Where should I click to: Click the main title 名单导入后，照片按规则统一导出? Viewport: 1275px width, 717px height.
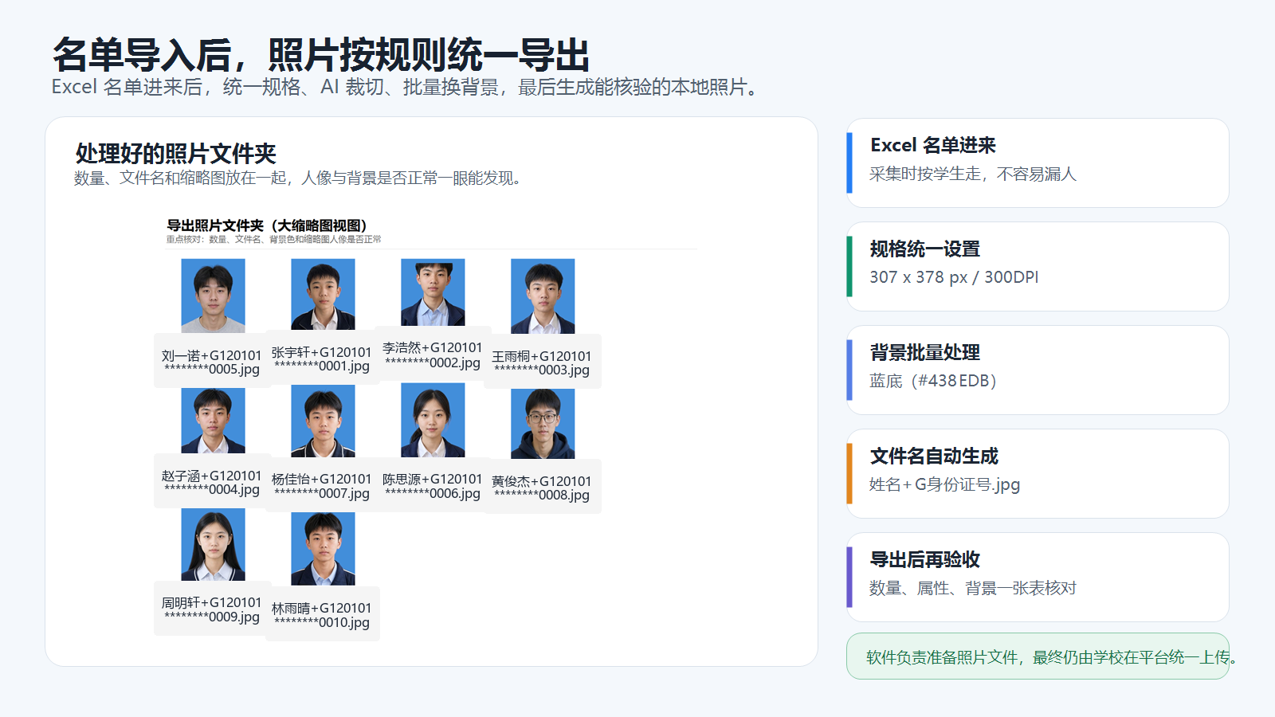tap(321, 55)
